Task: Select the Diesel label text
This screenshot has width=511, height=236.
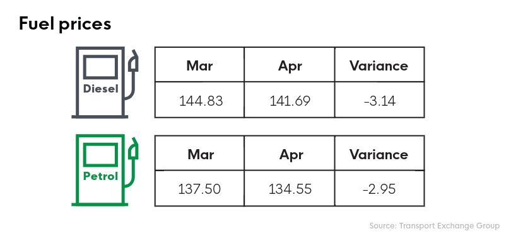Action: tap(101, 89)
